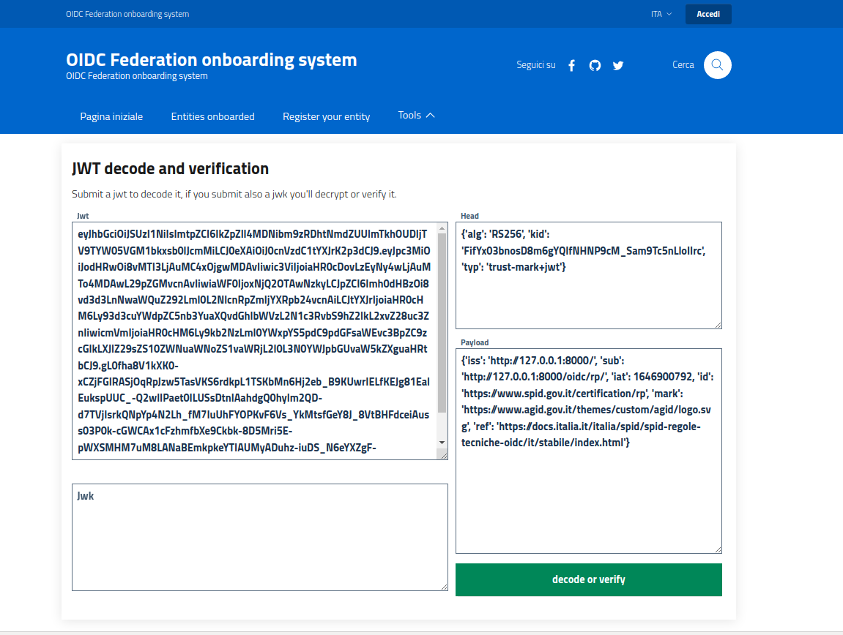The height and width of the screenshot is (635, 843).
Task: Click the Payload textarea resize handle
Action: (718, 549)
